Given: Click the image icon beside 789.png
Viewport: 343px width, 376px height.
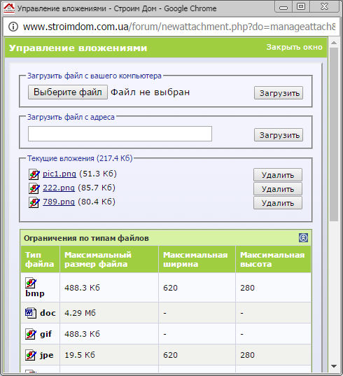Looking at the screenshot, I should pos(34,202).
